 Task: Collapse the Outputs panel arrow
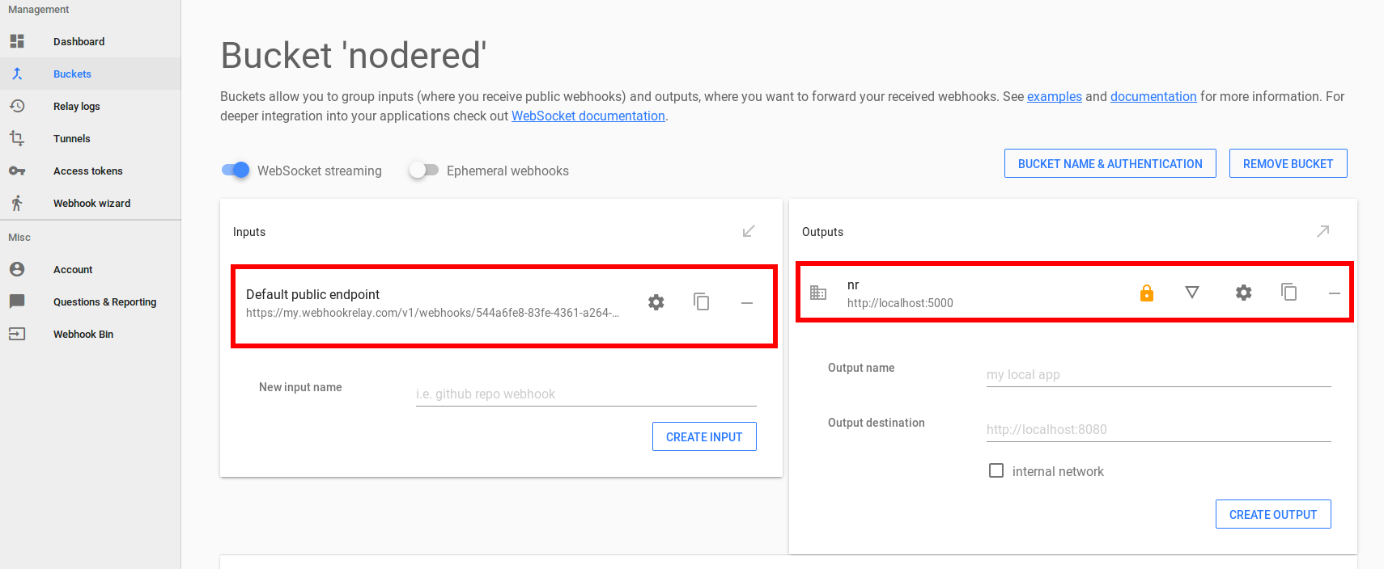[1323, 232]
